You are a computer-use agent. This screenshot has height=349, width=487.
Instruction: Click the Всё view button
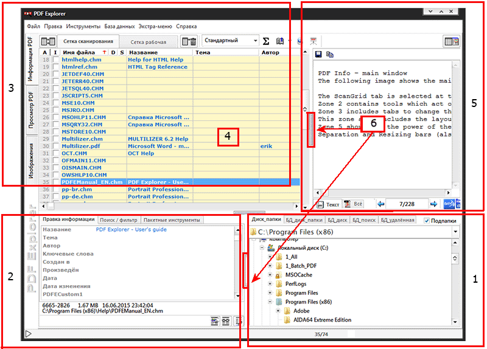tap(354, 204)
